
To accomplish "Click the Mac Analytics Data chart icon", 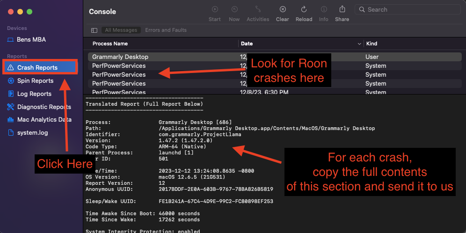I will [11, 120].
